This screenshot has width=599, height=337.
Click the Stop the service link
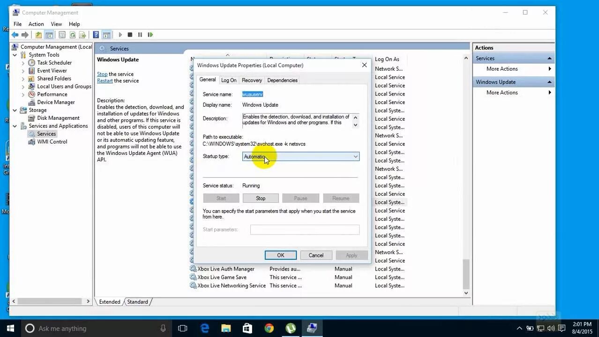tap(102, 74)
